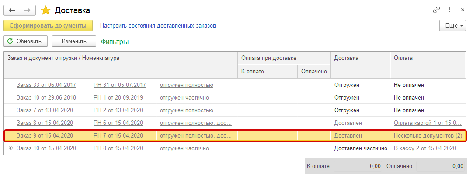Image resolution: width=473 pixels, height=179 pixels.
Task: Open Несколько документов (2) payment link
Action: (x=428, y=136)
